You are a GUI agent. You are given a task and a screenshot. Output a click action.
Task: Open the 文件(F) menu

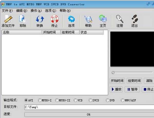click(7, 11)
